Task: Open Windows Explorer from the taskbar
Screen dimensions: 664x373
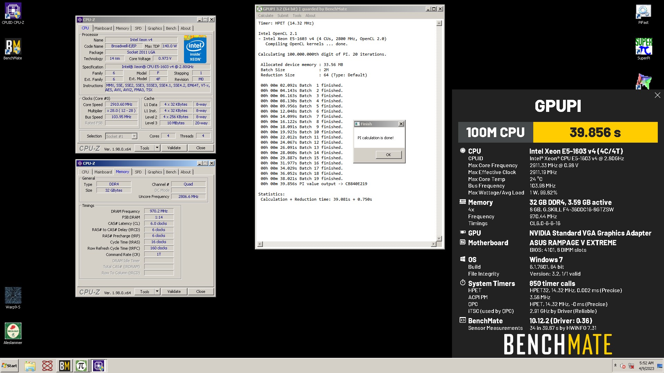Action: 30,366
